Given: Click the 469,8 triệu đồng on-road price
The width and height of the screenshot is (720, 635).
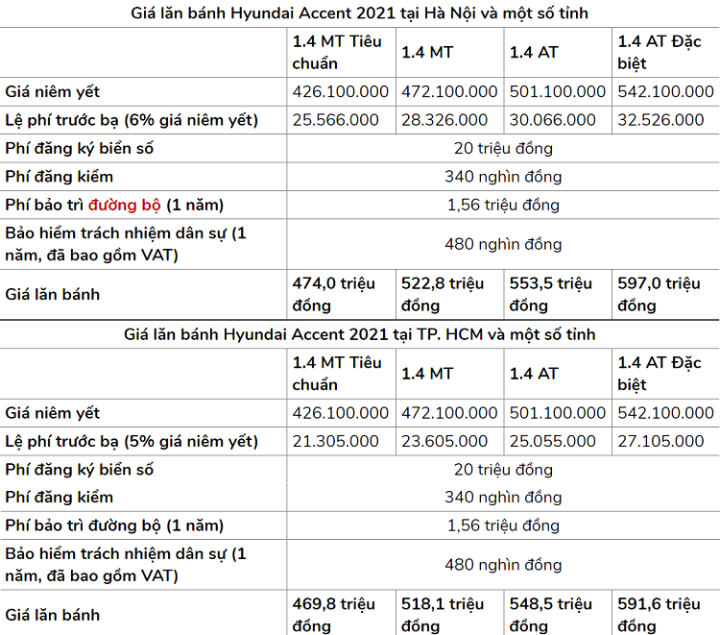Looking at the screenshot, I should click(333, 615).
